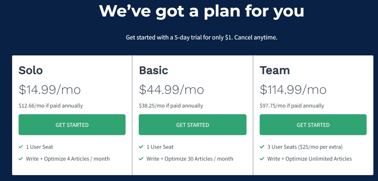
Task: Click the $12.66/mo annual pricing text
Action: 51,106
